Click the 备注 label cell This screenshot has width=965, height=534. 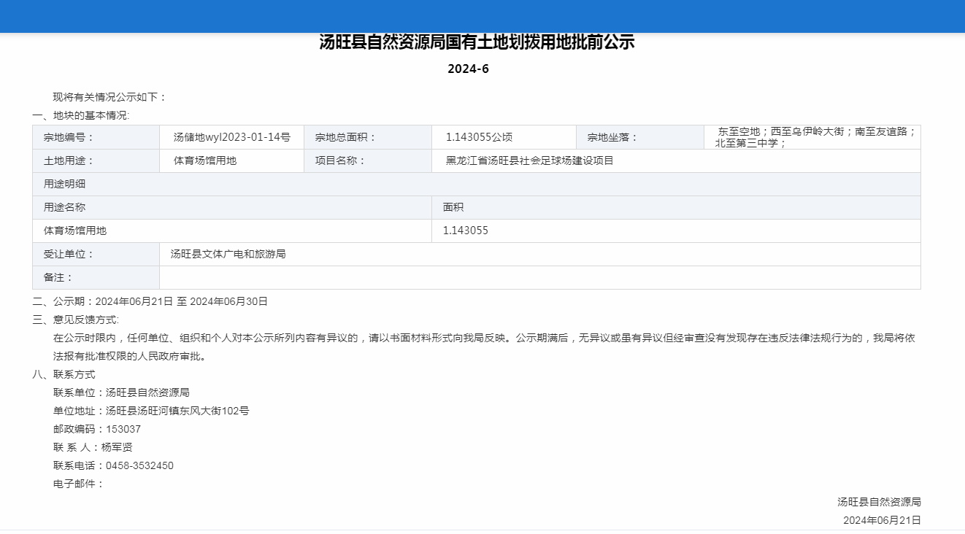(96, 277)
